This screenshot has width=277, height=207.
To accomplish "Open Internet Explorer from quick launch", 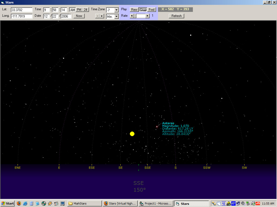I will 25,203.
